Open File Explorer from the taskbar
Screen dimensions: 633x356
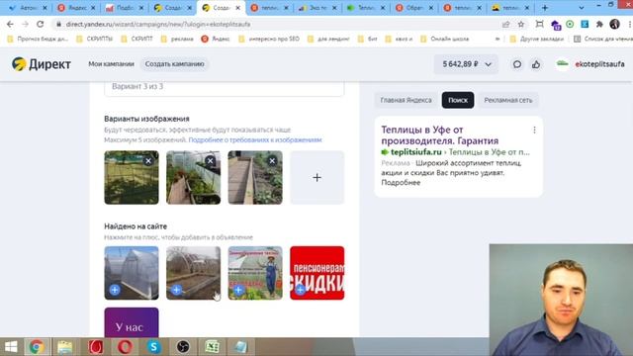click(x=64, y=347)
